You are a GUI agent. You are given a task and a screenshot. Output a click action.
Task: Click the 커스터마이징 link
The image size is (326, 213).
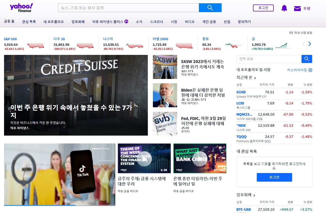[297, 70]
